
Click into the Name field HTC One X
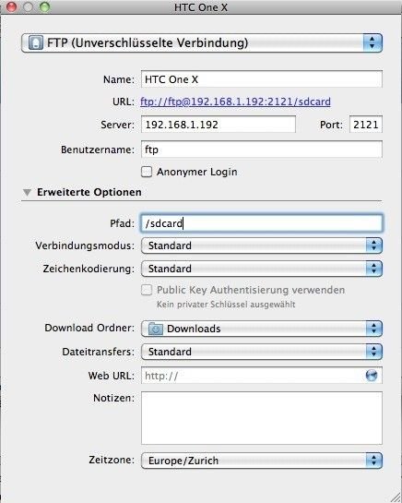point(262,79)
